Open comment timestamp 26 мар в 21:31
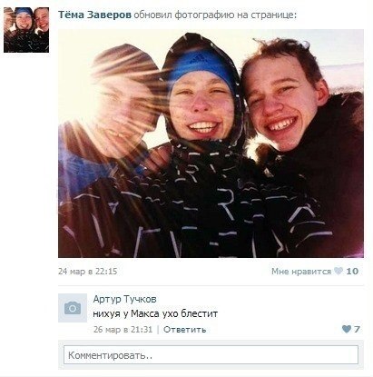373x377 pixels. (x=123, y=330)
